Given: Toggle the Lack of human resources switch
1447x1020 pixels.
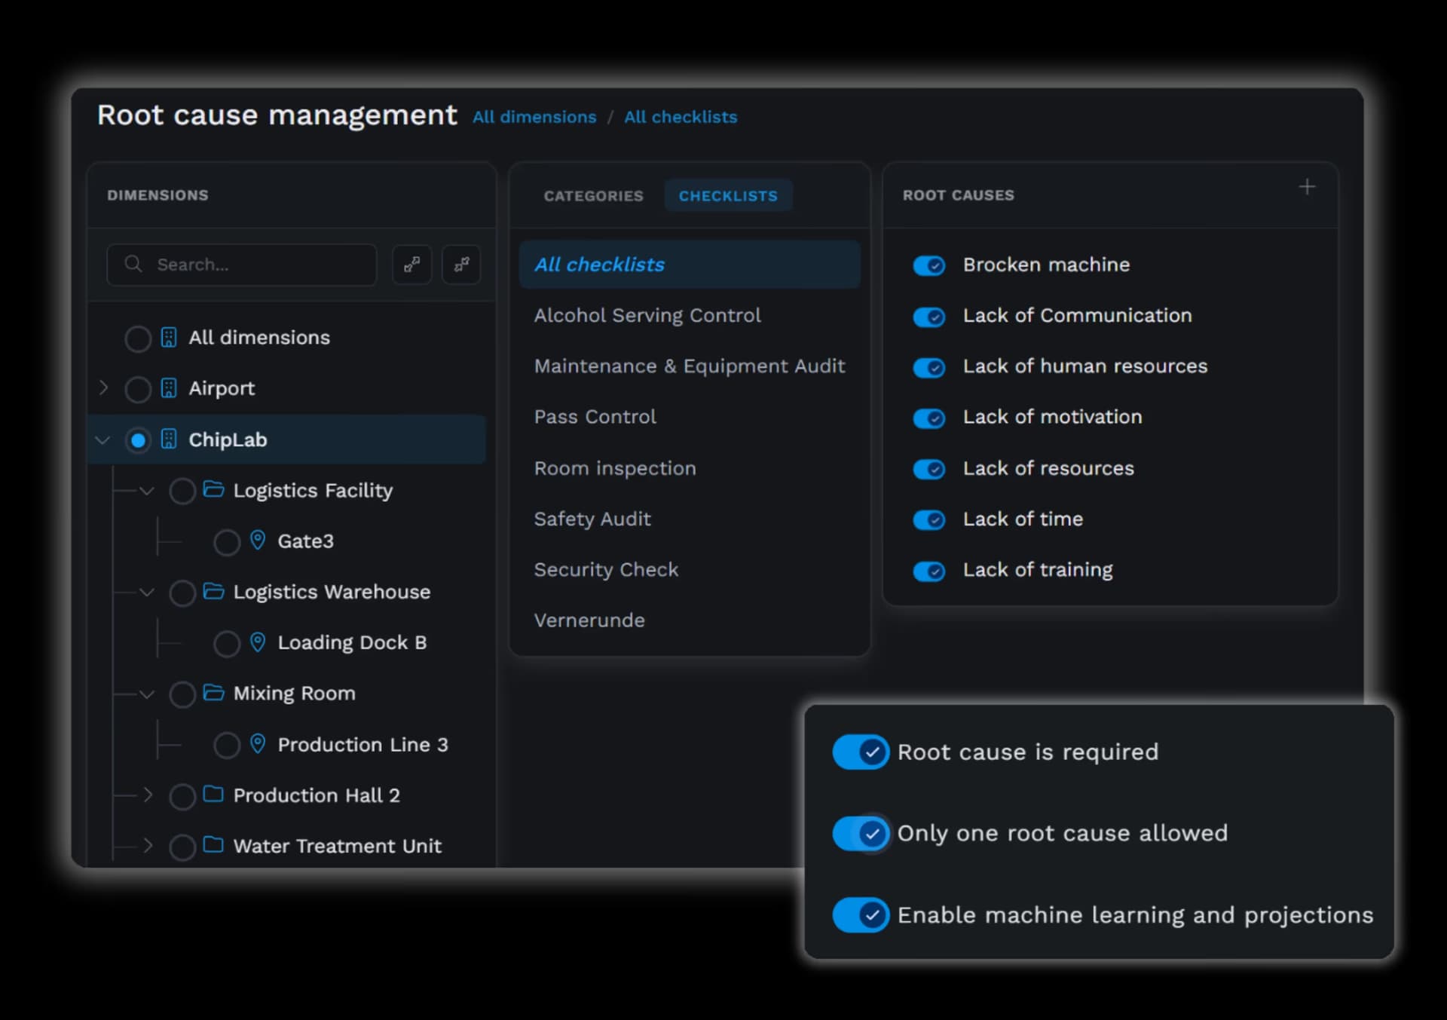Looking at the screenshot, I should point(929,367).
